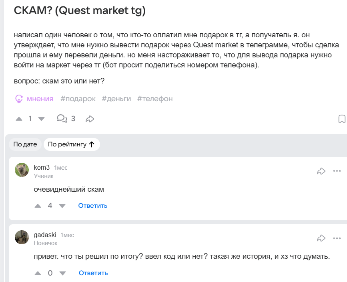The width and height of the screenshot is (347, 282).
Task: Open kom3's profile avatar
Action: click(x=22, y=170)
